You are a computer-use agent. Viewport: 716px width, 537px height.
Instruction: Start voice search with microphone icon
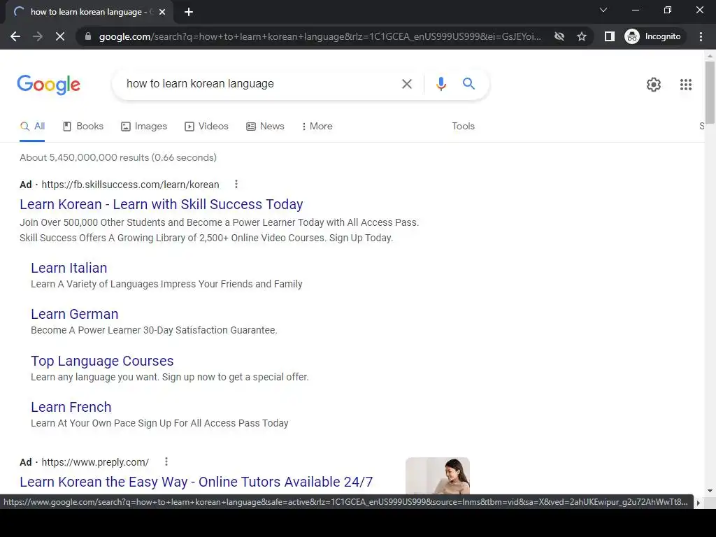point(441,84)
